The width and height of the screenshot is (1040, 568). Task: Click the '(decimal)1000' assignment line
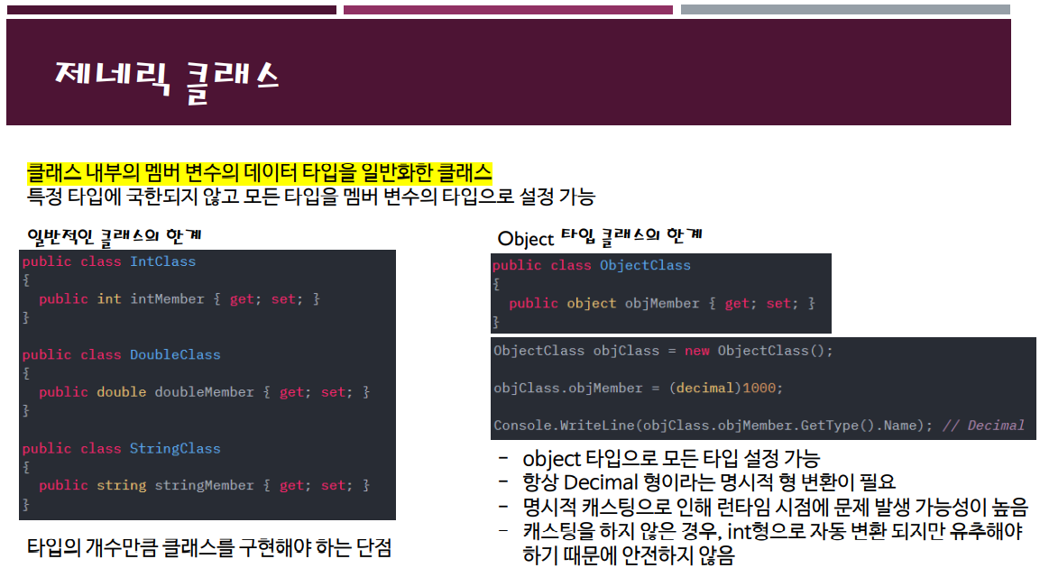pyautogui.click(x=638, y=388)
